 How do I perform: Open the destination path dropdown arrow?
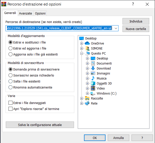(116, 28)
